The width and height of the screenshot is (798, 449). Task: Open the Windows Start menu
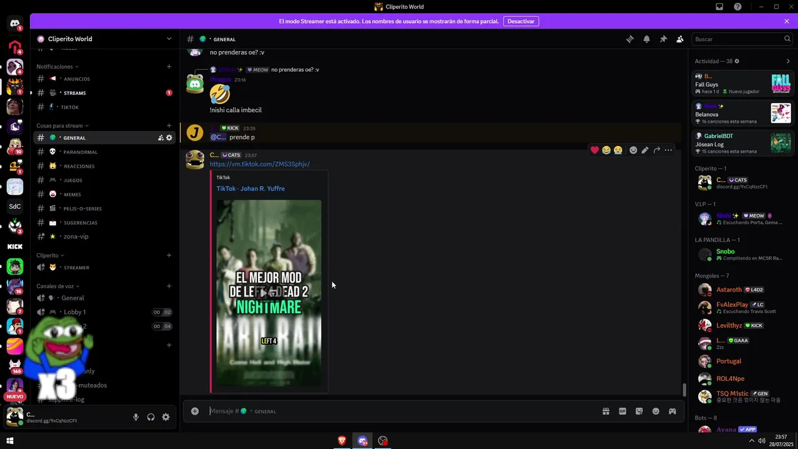(x=9, y=441)
